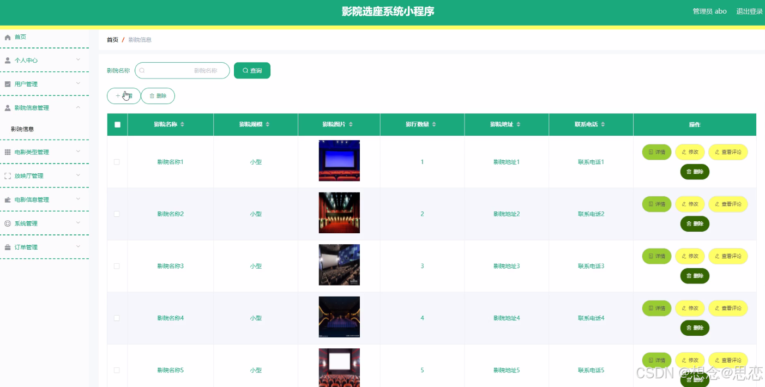Viewport: 765px width, 387px height.
Task: Click the briefcase icon next to 订单管理
Action: click(x=8, y=247)
